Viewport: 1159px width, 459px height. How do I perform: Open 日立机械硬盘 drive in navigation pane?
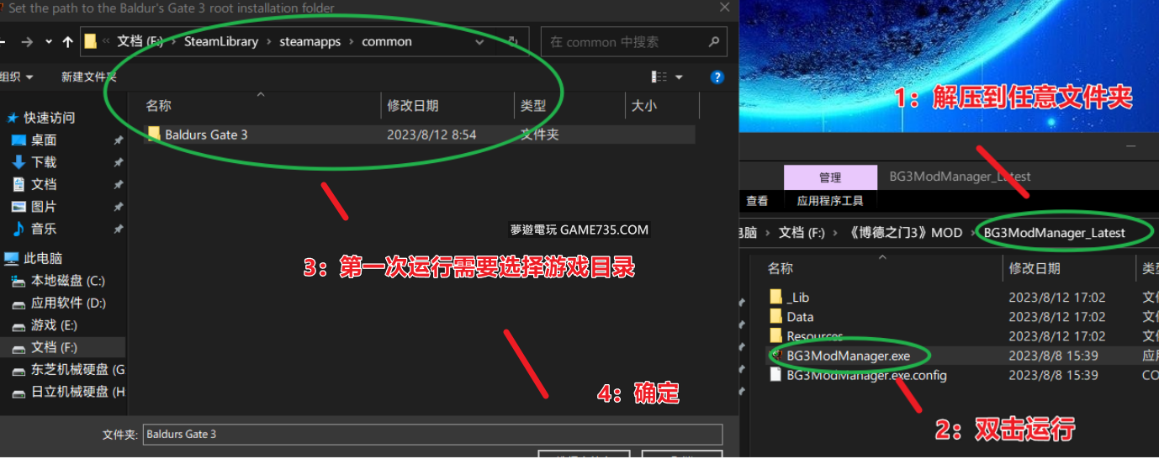point(77,392)
